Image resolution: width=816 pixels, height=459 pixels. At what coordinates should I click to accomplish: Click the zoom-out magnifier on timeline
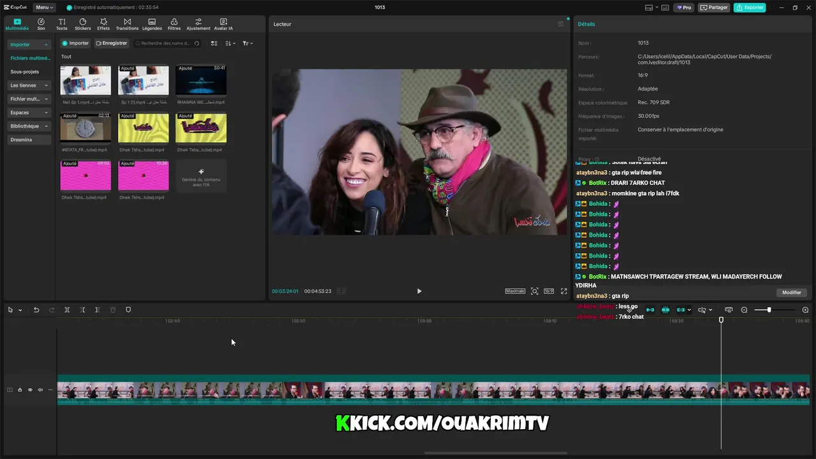pos(744,310)
